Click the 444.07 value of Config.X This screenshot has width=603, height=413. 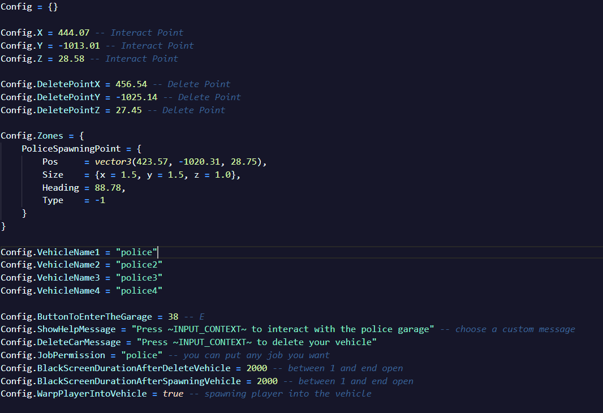point(74,33)
